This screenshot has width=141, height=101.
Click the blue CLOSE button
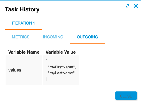tap(126, 96)
